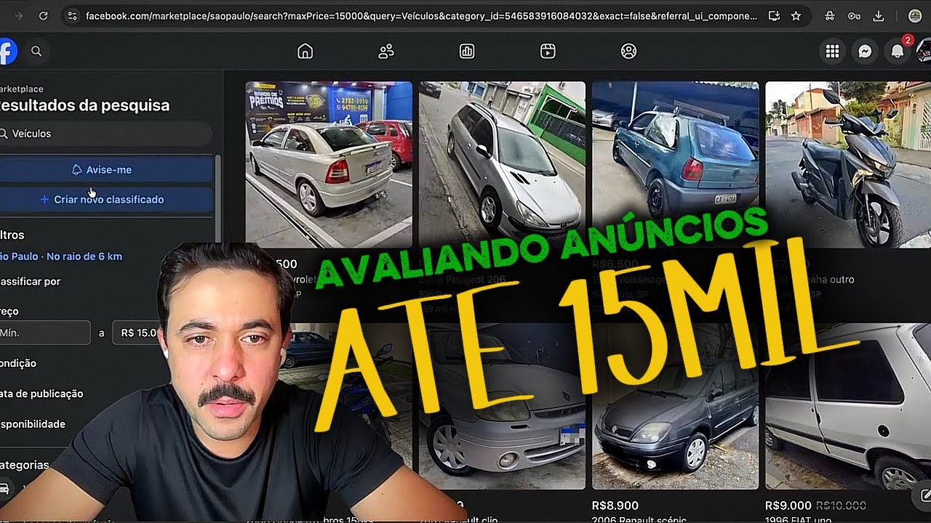
Task: Open notifications bell with badge 2
Action: [898, 51]
